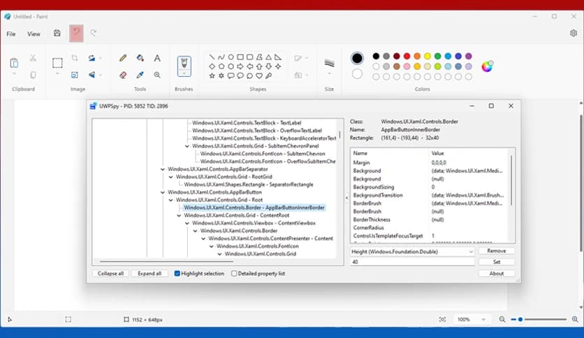Open the View menu in Paint
584x338 pixels.
pos(34,34)
